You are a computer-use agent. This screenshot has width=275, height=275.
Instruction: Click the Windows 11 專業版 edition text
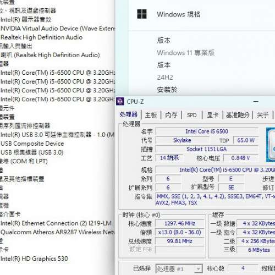click(x=185, y=53)
